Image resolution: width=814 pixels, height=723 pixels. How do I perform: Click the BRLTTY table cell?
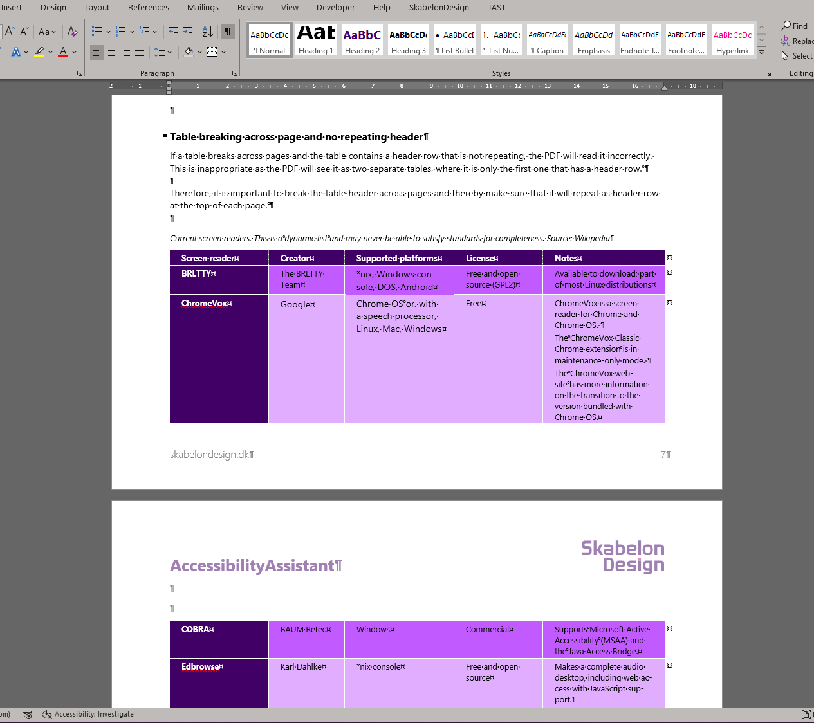pos(219,280)
